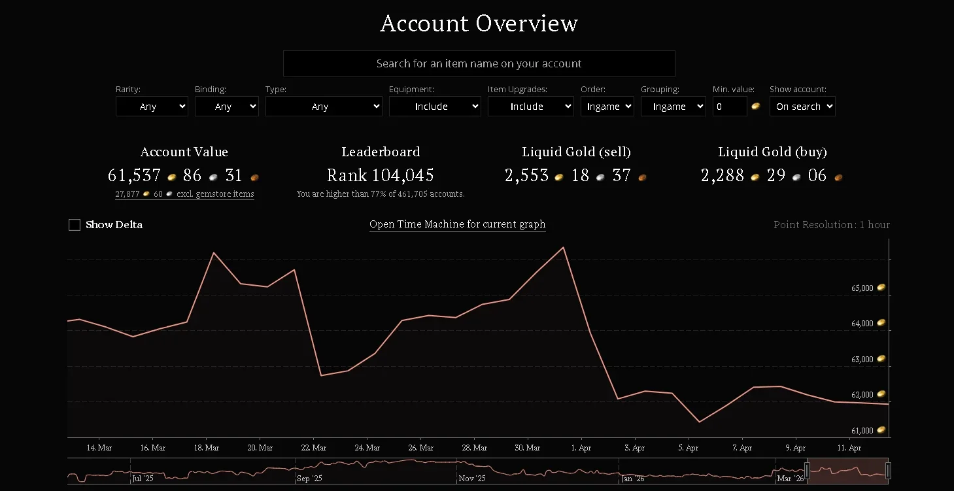
Task: Click the 5. Apr date label on axis
Action: [688, 448]
